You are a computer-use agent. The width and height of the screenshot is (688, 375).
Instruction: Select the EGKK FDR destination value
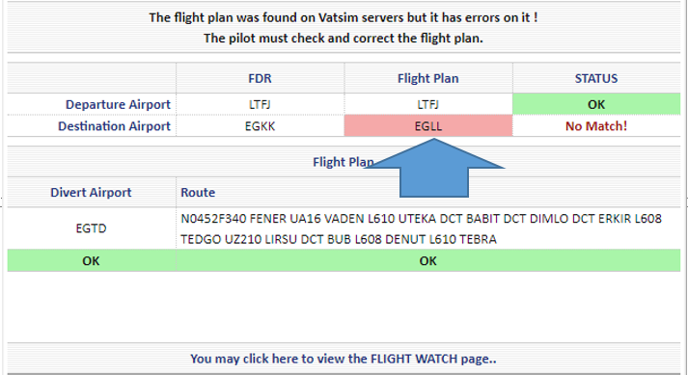[x=260, y=126]
